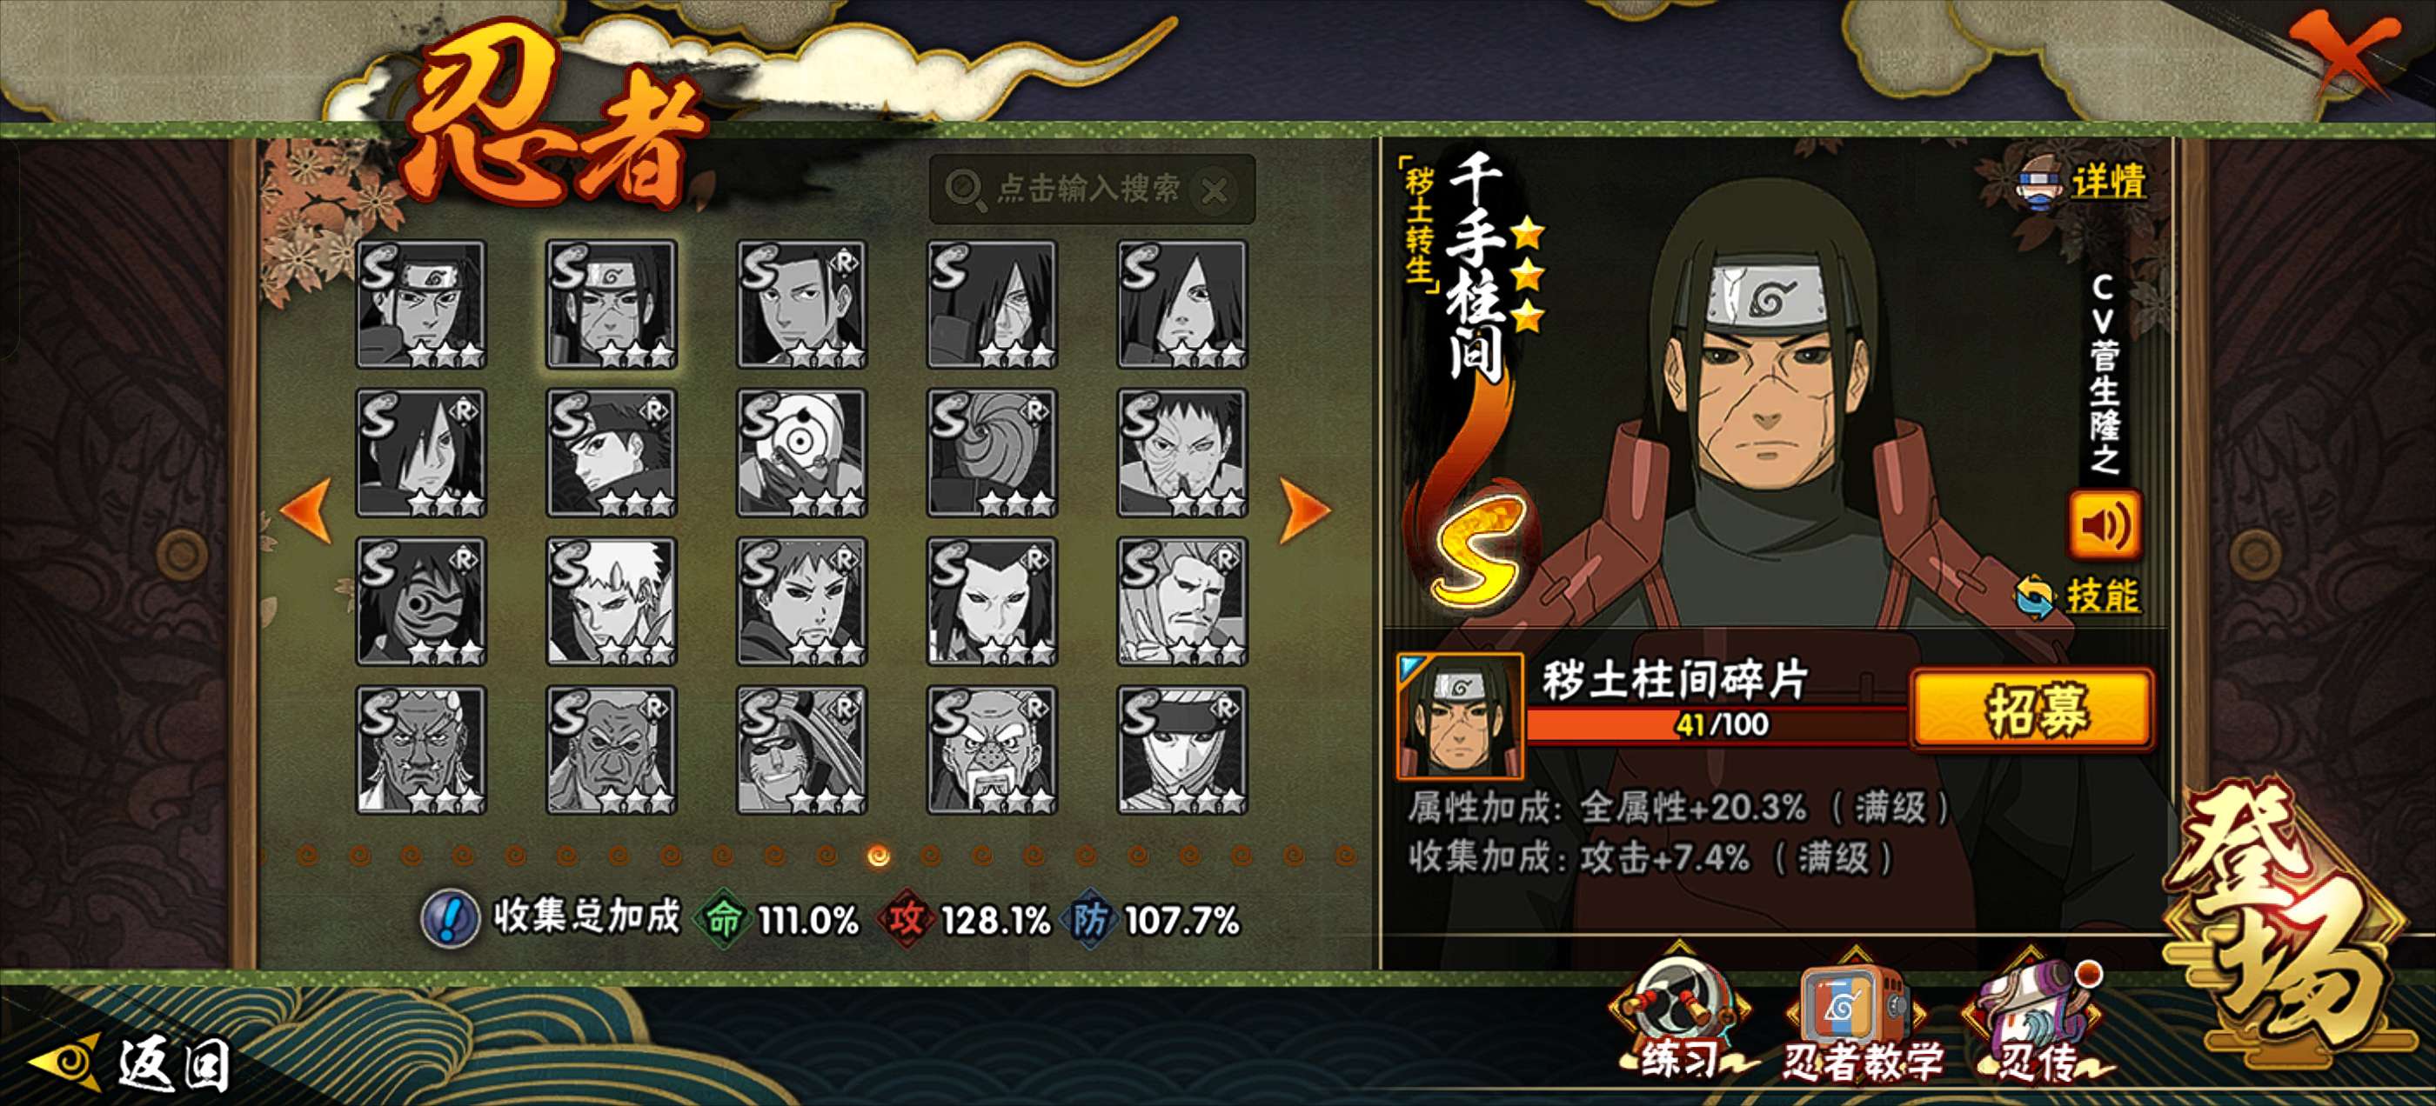Viewport: 2436px width, 1106px height.
Task: Select the first page indicator dot
Action: coord(307,856)
